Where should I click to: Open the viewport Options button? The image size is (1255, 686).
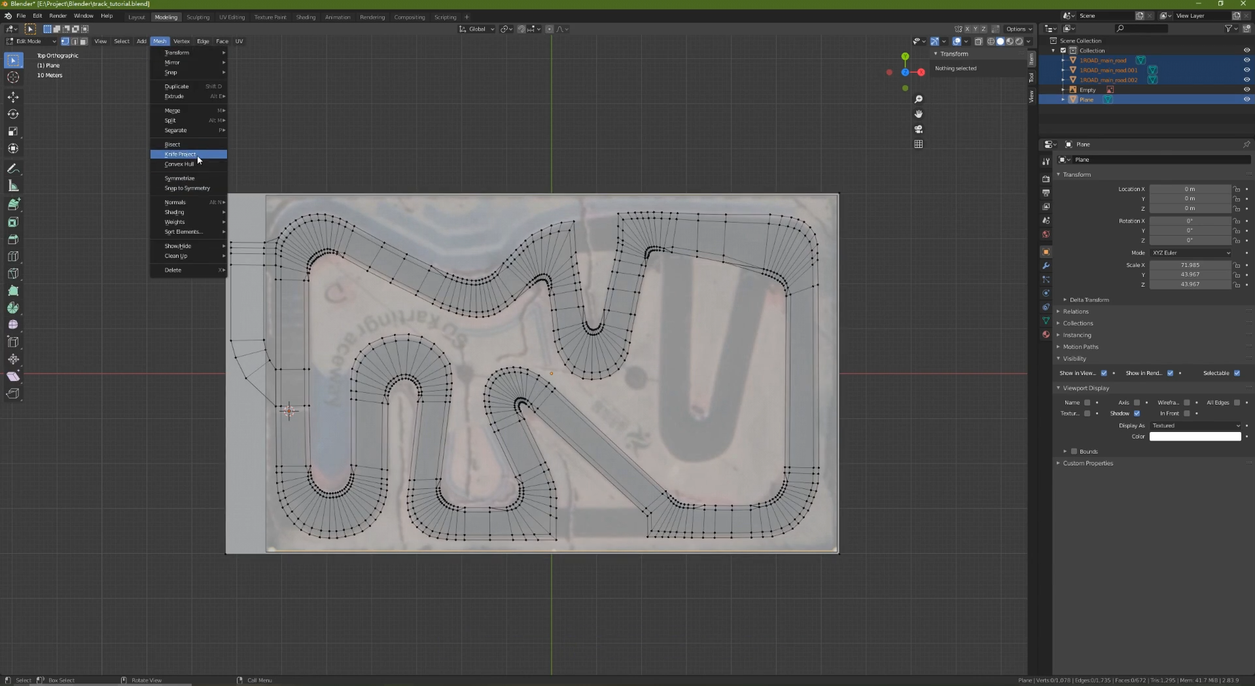[1019, 29]
